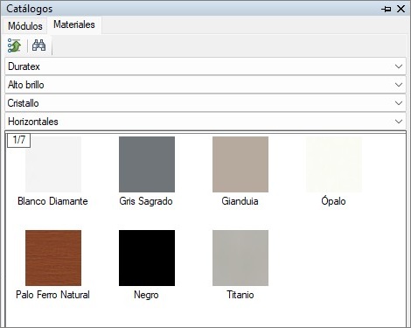
Task: Pick the Palo Ferro Natural wood swatch
Action: (x=53, y=258)
